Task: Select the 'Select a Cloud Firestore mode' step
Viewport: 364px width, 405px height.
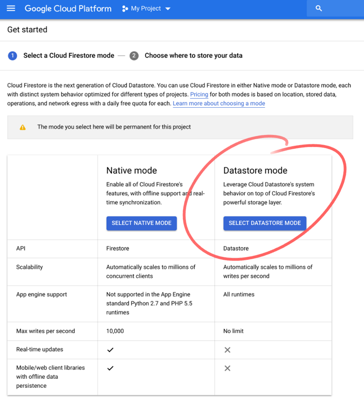Action: point(69,56)
